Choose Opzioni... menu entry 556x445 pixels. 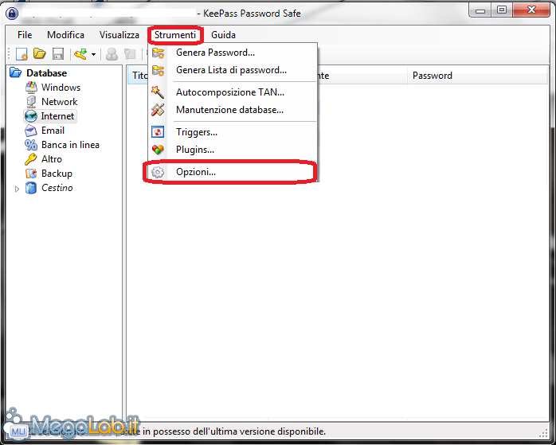click(233, 172)
